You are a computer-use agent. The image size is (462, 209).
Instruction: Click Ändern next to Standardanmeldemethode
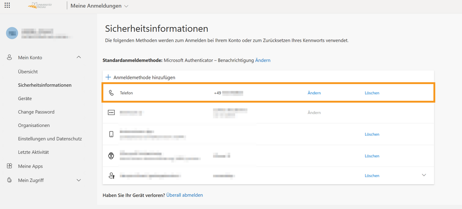[263, 60]
